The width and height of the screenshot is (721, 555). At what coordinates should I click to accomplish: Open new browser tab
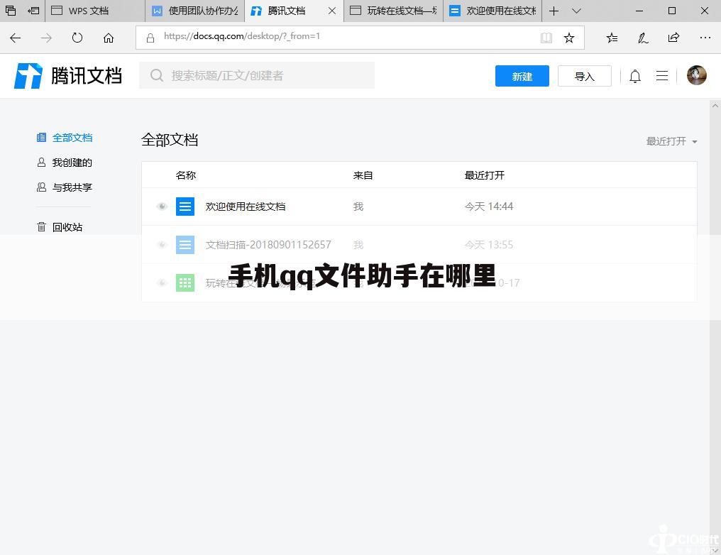554,11
